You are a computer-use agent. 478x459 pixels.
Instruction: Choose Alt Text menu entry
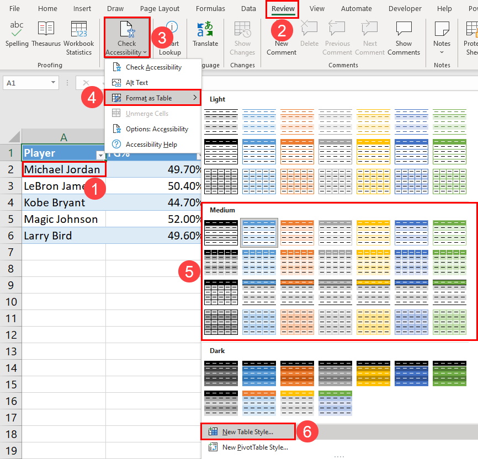[153, 83]
